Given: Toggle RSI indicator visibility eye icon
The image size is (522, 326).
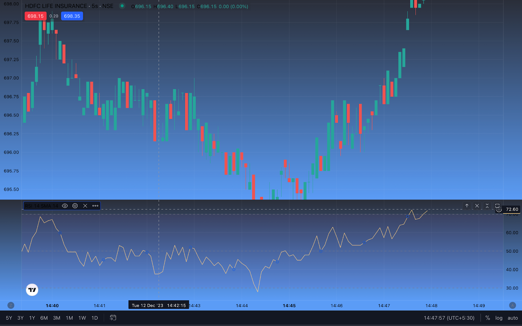Looking at the screenshot, I should pyautogui.click(x=65, y=206).
